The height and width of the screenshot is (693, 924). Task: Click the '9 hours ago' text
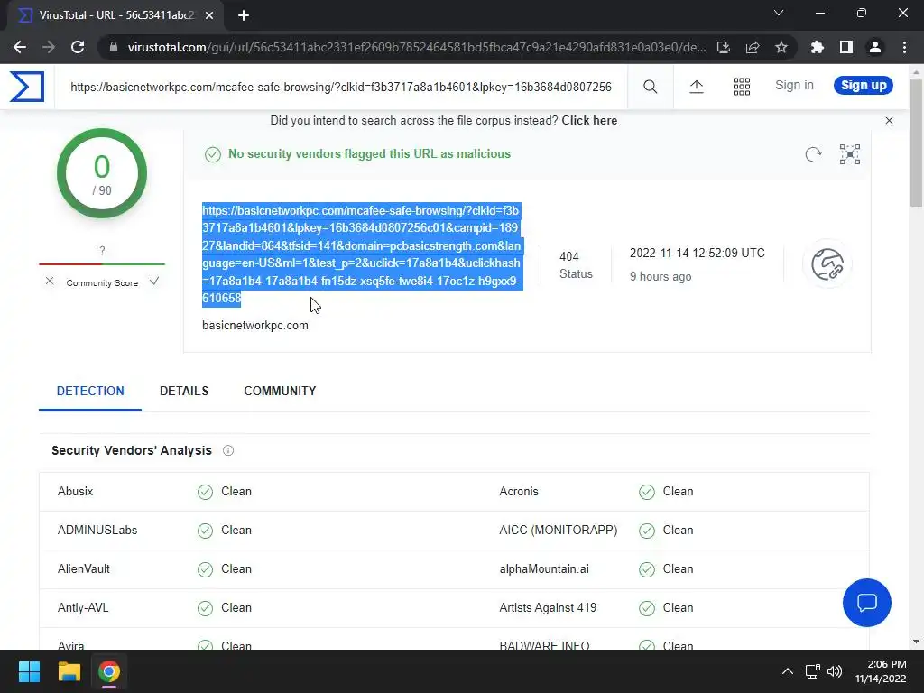pyautogui.click(x=661, y=277)
